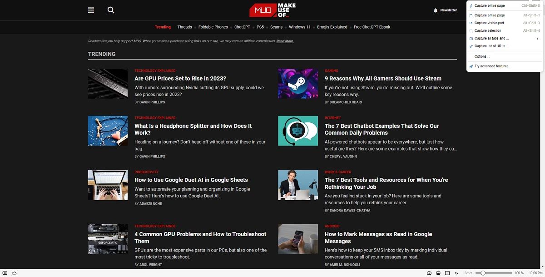This screenshot has height=277, width=545.
Task: Click the GPU Prices article thumbnail
Action: [108, 83]
